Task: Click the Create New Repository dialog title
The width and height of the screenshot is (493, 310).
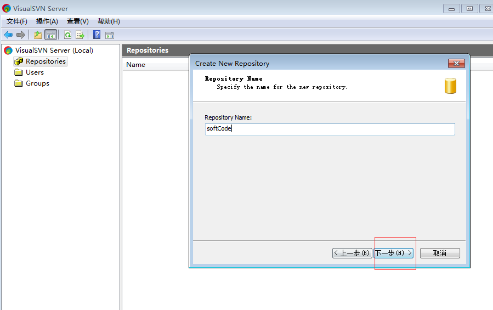Action: 232,64
